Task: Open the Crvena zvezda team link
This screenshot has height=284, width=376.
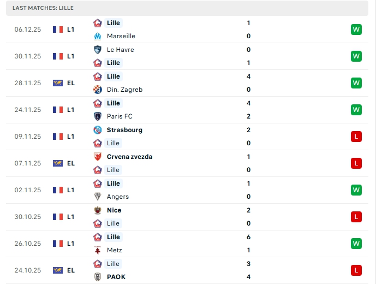Action: (129, 157)
